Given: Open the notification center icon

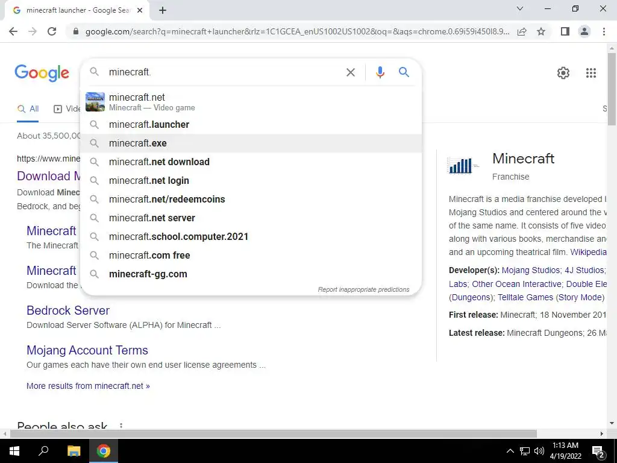Looking at the screenshot, I should 598,452.
